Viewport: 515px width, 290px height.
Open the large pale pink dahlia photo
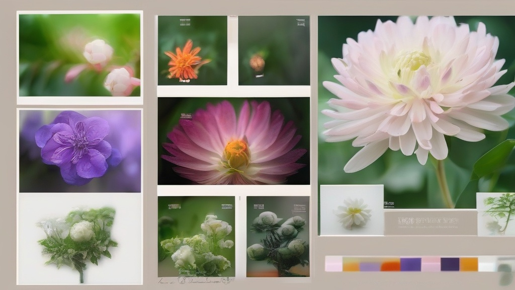416,112
